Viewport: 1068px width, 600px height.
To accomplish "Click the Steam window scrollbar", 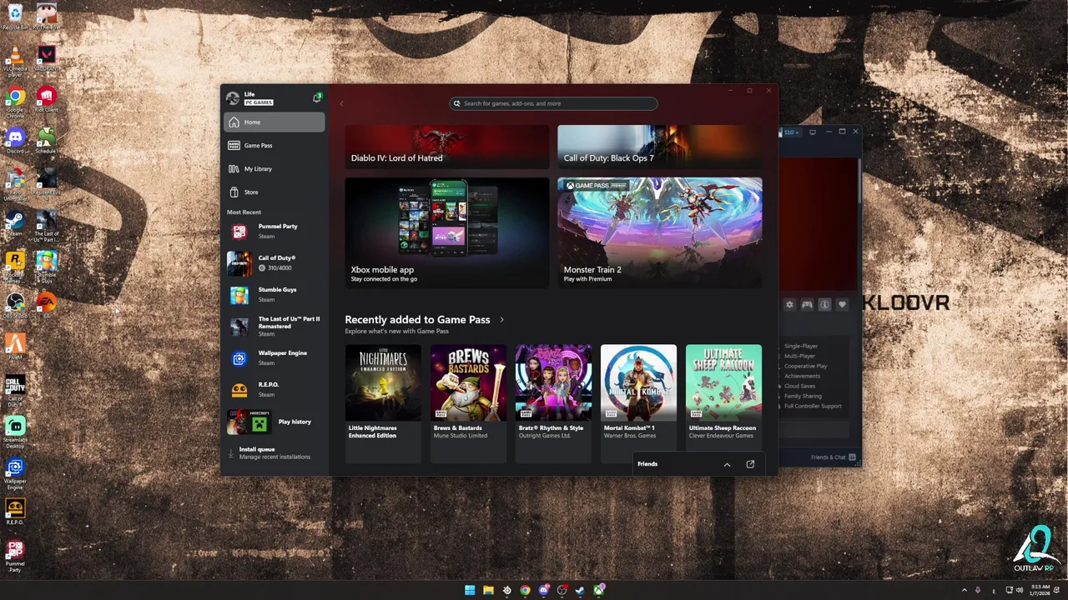I will tap(859, 179).
